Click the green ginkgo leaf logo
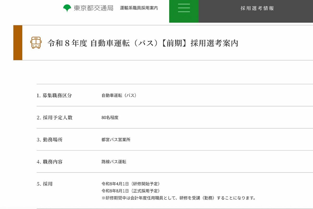This screenshot has width=313, height=209. point(67,8)
